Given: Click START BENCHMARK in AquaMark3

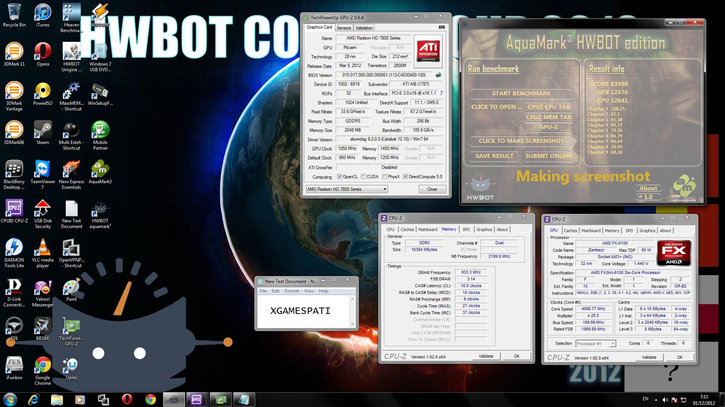Looking at the screenshot, I should 521,93.
